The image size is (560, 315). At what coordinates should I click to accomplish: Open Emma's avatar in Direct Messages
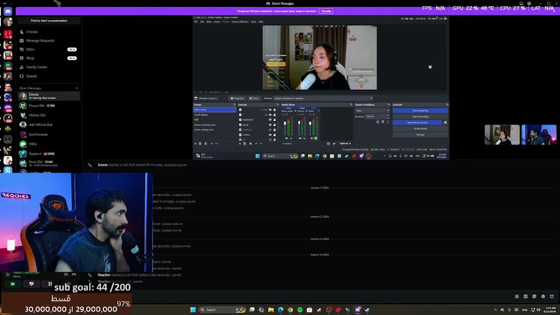[23, 96]
